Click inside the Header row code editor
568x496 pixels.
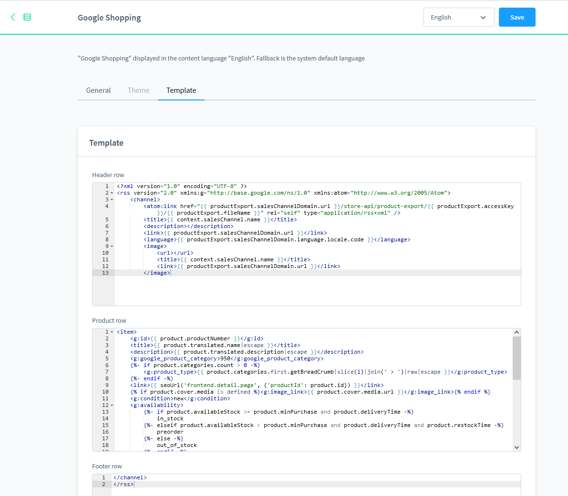[307, 244]
